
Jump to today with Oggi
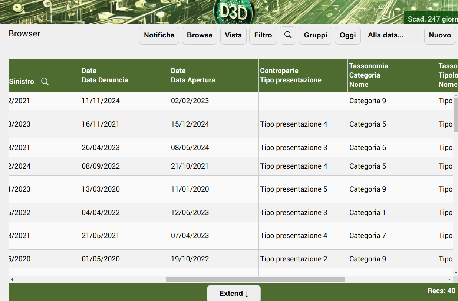[347, 35]
